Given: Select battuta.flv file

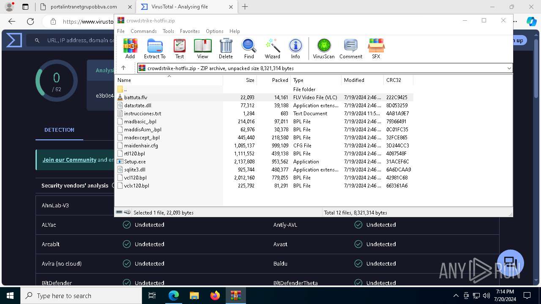Looking at the screenshot, I should [264, 98].
